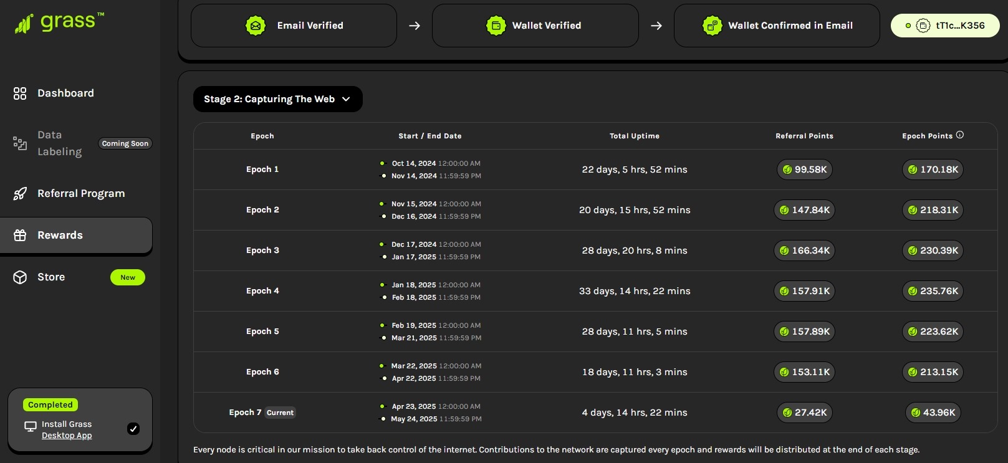Open the tT1c...K356 wallet menu

tap(944, 26)
